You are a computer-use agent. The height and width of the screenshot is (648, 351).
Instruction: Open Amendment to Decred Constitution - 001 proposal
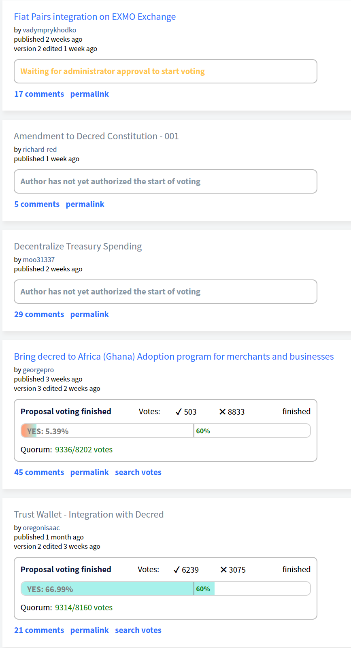pyautogui.click(x=96, y=136)
